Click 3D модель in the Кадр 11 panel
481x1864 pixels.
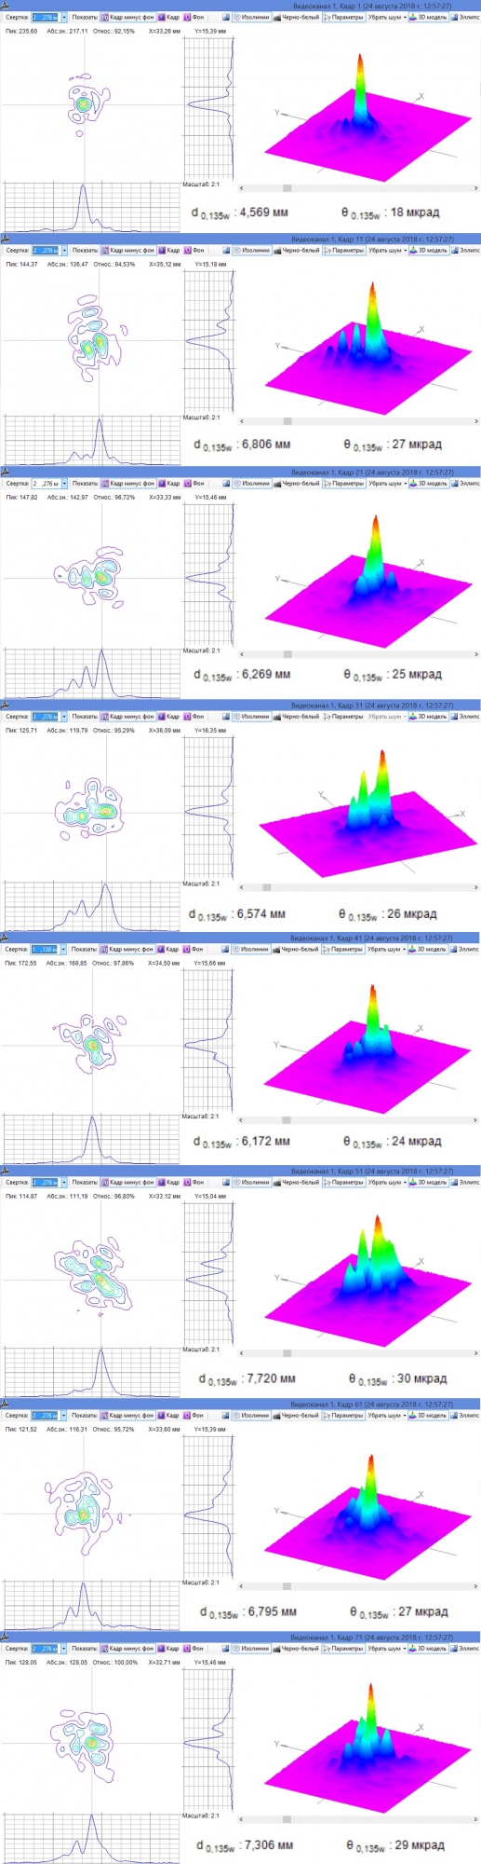tap(429, 250)
